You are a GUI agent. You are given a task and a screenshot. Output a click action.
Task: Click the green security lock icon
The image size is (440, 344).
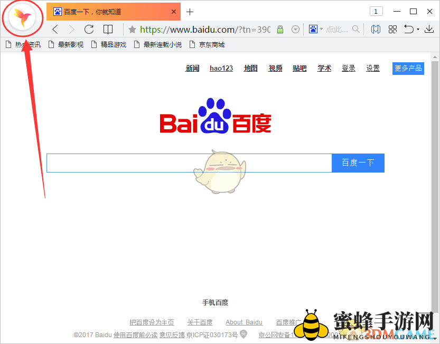coord(280,29)
